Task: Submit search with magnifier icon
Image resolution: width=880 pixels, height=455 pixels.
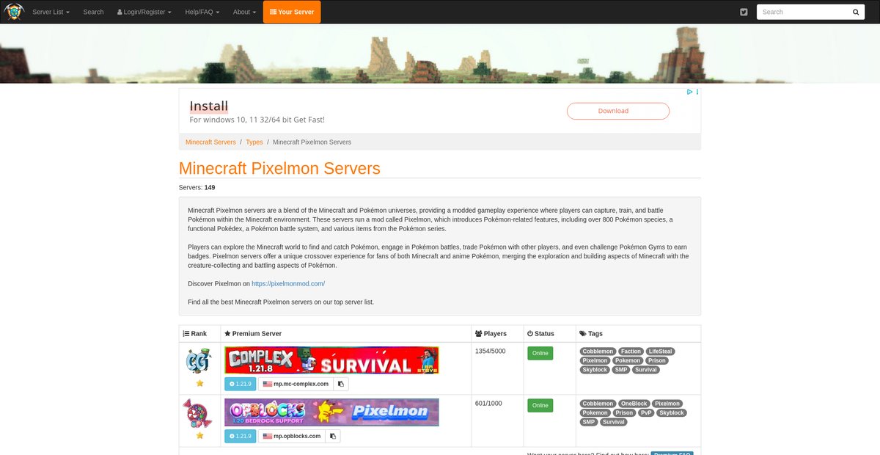Action: [855, 12]
